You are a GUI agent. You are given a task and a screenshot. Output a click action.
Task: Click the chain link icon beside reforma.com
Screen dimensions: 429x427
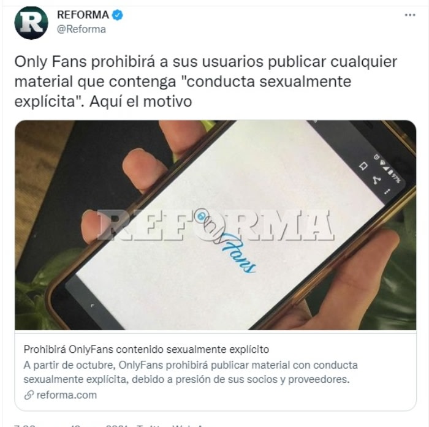pos(29,395)
